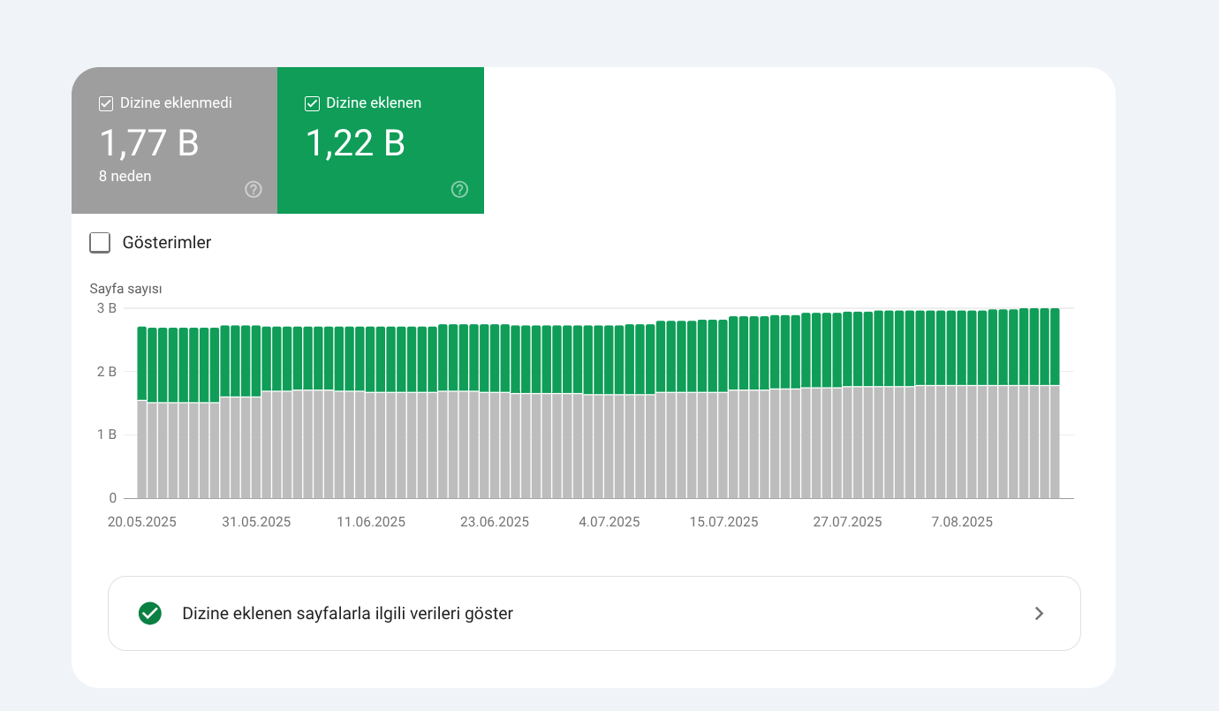
Task: Click the 3 B y-axis label
Action: [107, 308]
